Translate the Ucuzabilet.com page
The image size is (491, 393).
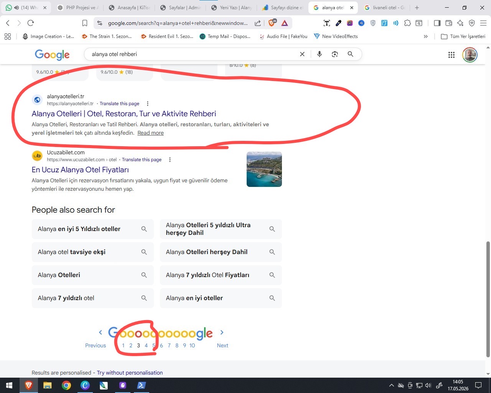click(142, 160)
